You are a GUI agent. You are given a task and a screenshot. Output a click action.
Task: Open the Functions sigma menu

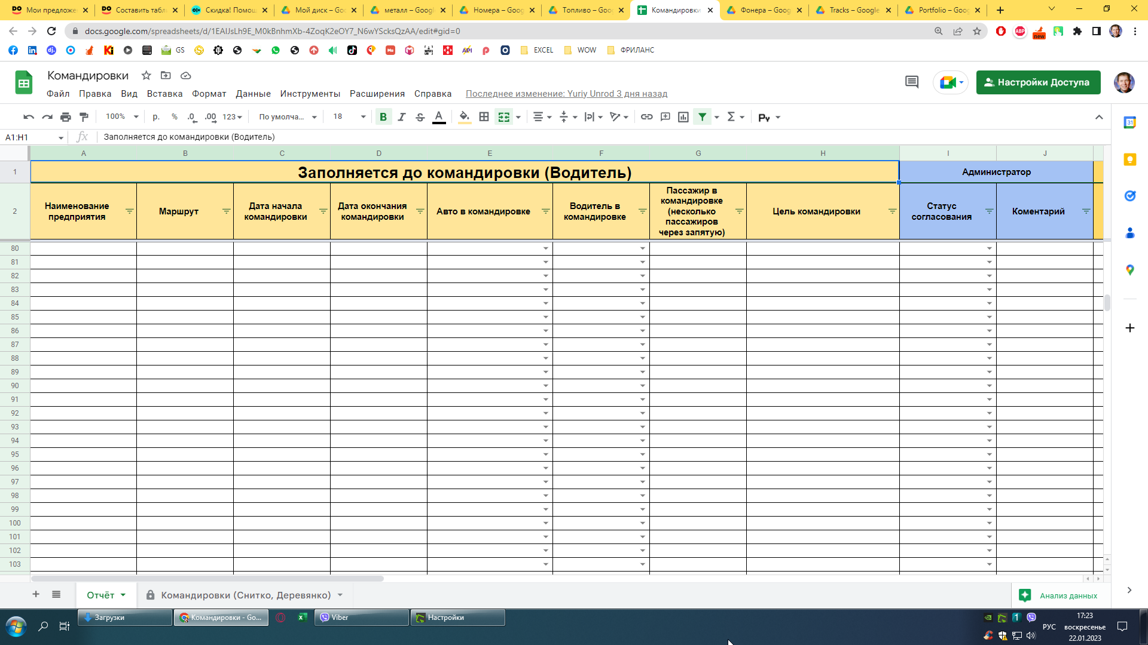[735, 117]
